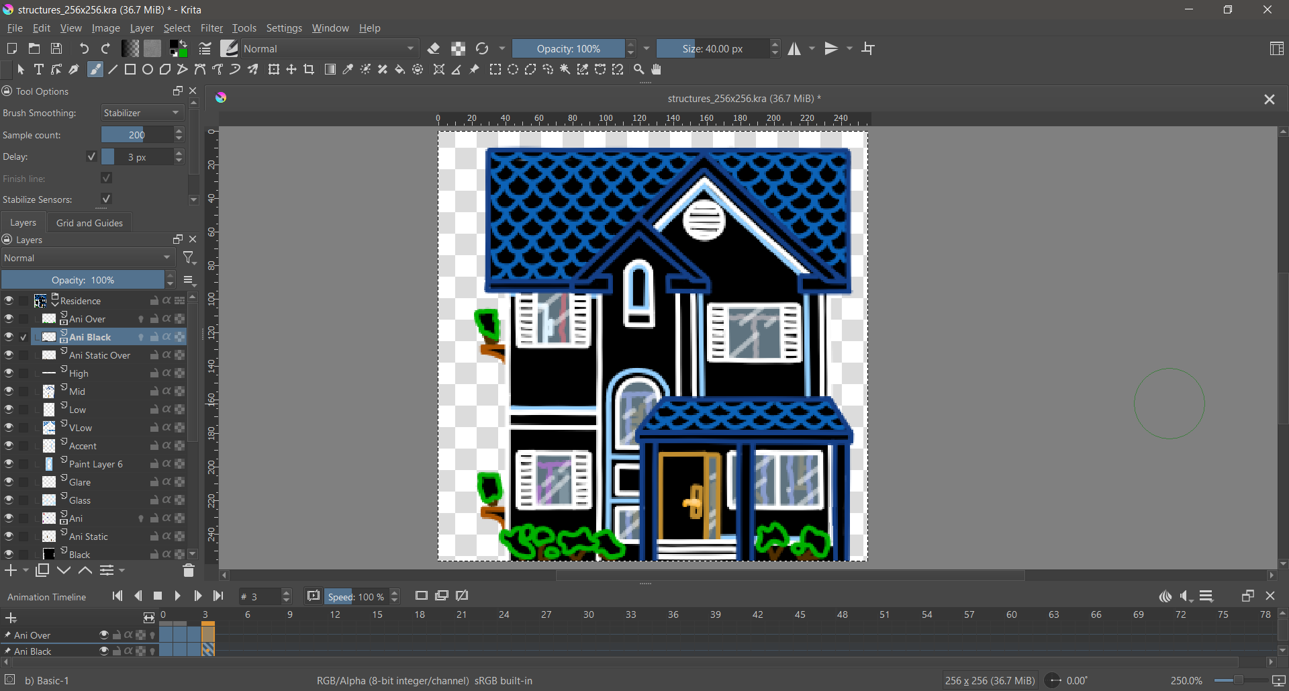Viewport: 1289px width, 691px height.
Task: Choose the Crop tool
Action: [x=309, y=70]
